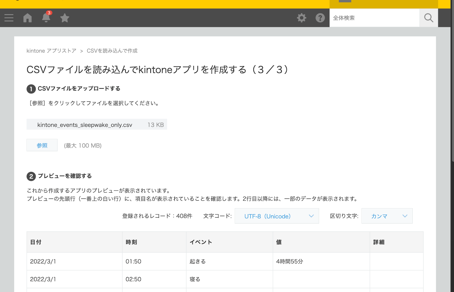454x292 pixels.
Task: Click the search magnifier button
Action: click(428, 18)
